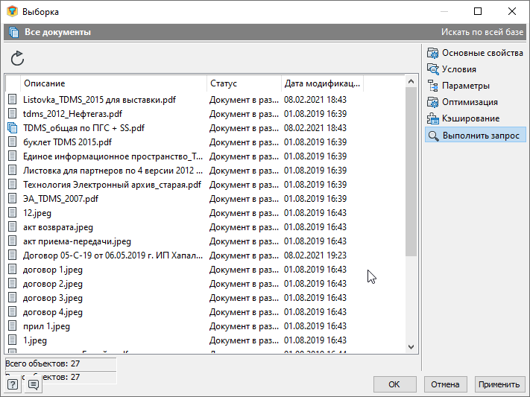Image resolution: width=530 pixels, height=397 pixels.
Task: Click icon of TDMS_общая по ПГС + SS.pdf
Action: 12,128
